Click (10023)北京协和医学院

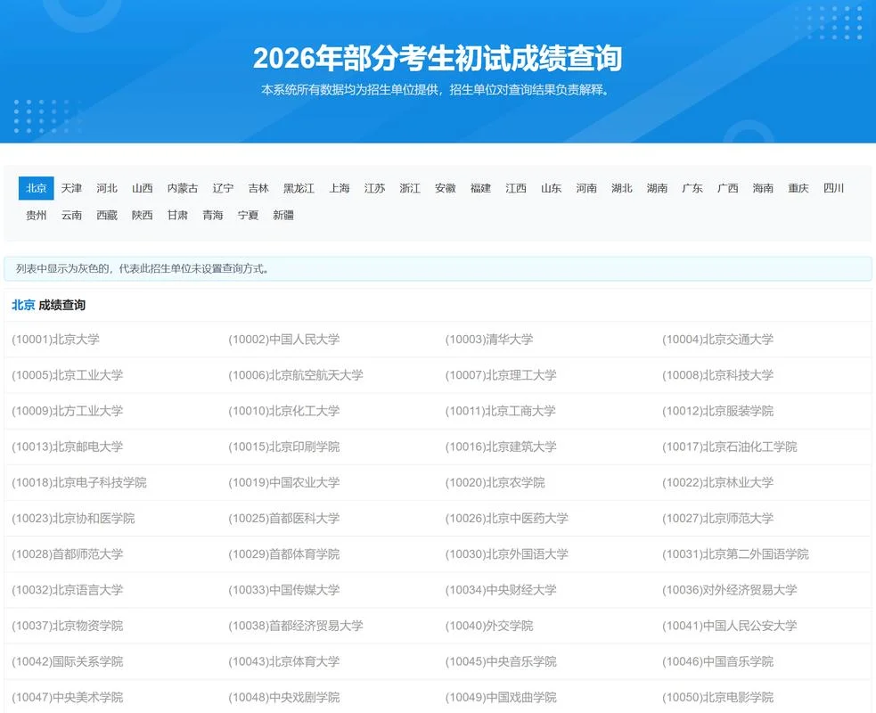(x=73, y=518)
